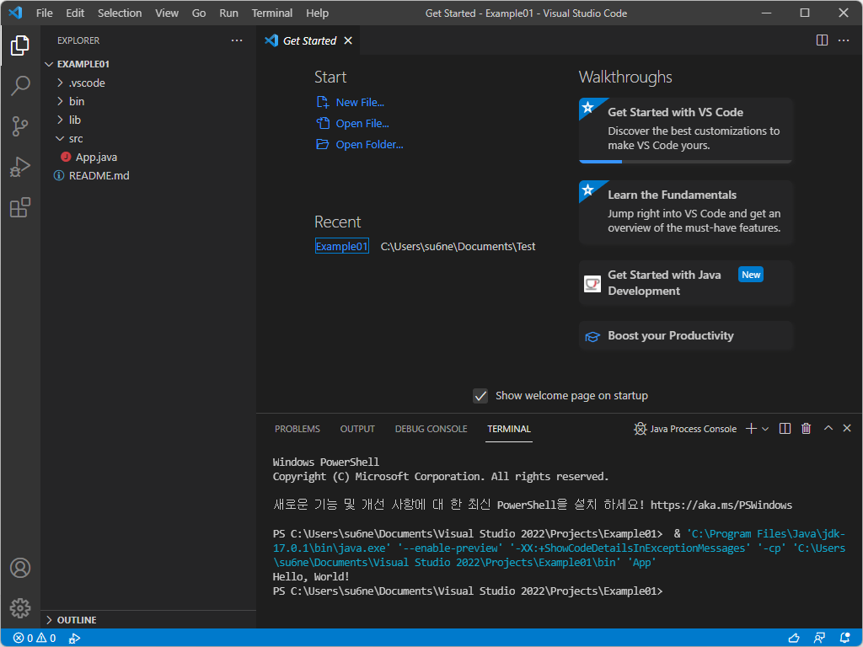
Task: Split the editor to the right
Action: [822, 40]
